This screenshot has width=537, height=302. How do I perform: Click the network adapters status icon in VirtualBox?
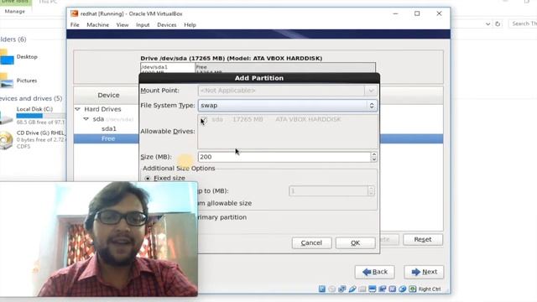(341, 289)
